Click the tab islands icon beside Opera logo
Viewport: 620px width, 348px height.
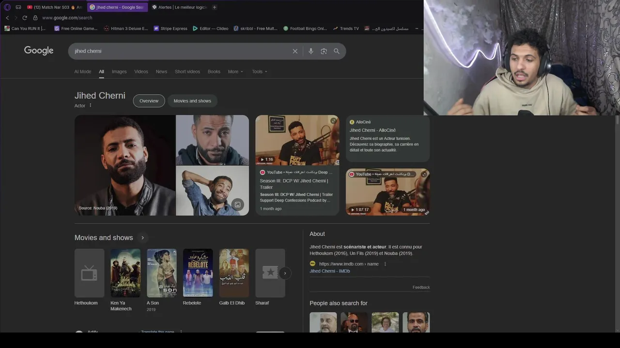tap(18, 7)
